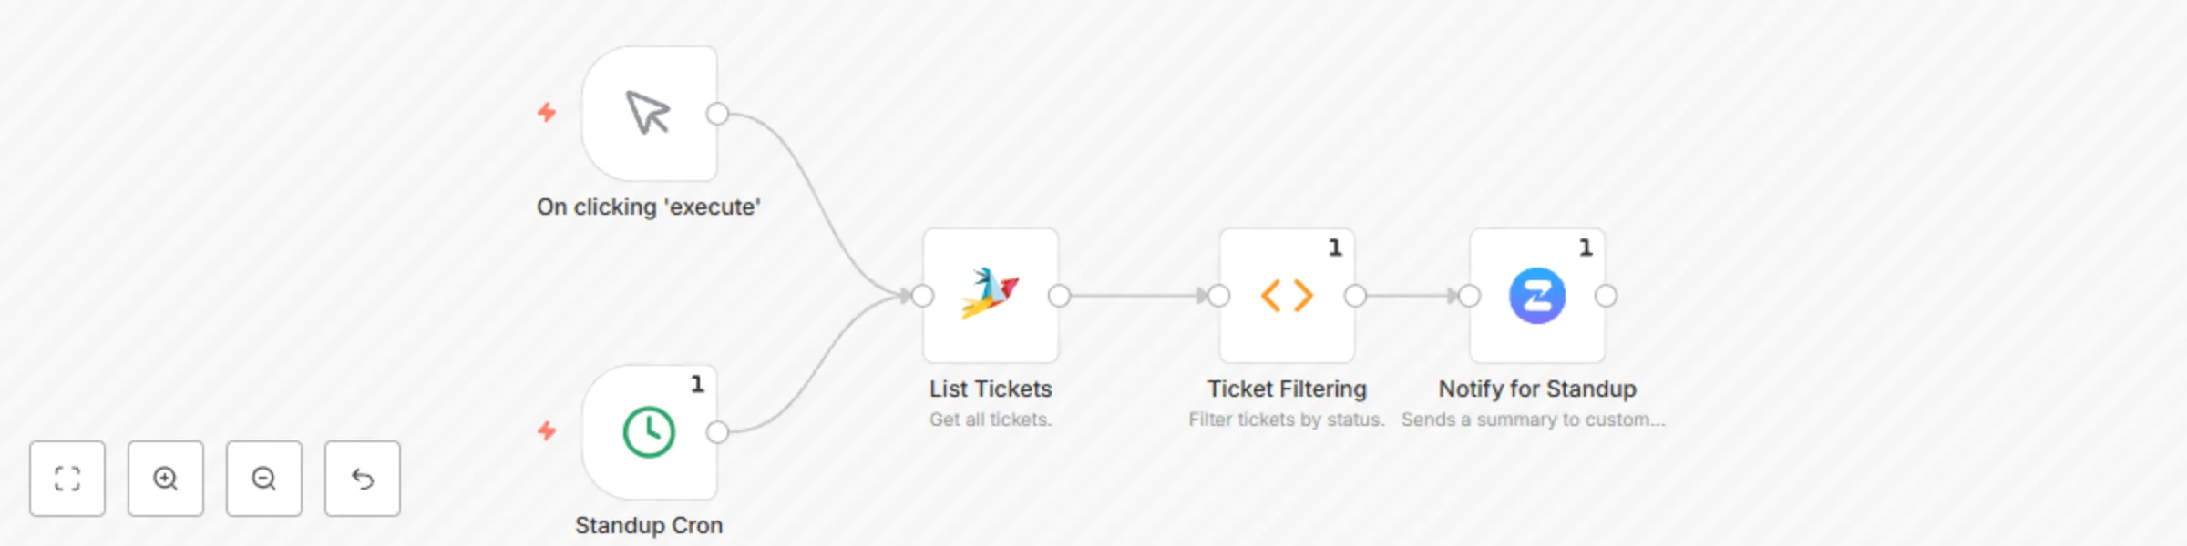The width and height of the screenshot is (2187, 546).
Task: Select the Ticket Filtering node title
Action: coord(1287,389)
